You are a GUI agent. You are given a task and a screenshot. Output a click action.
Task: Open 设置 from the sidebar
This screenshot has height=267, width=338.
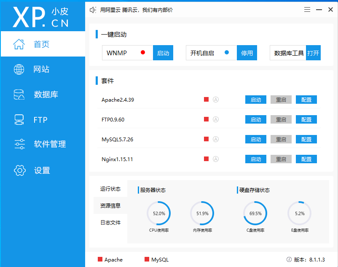pos(42,170)
